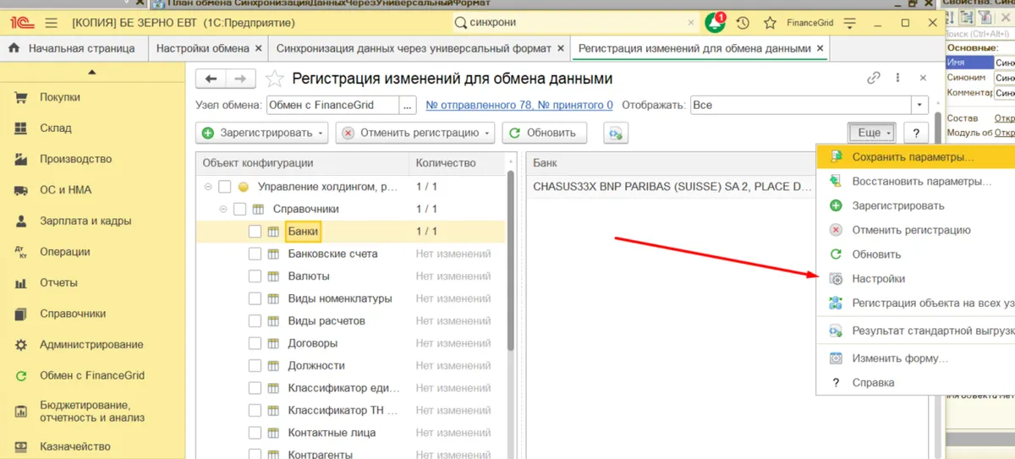Viewport: 1015px width, 459px height.
Task: Open Обмен с FinanceGrid sidebar section
Action: click(x=92, y=375)
